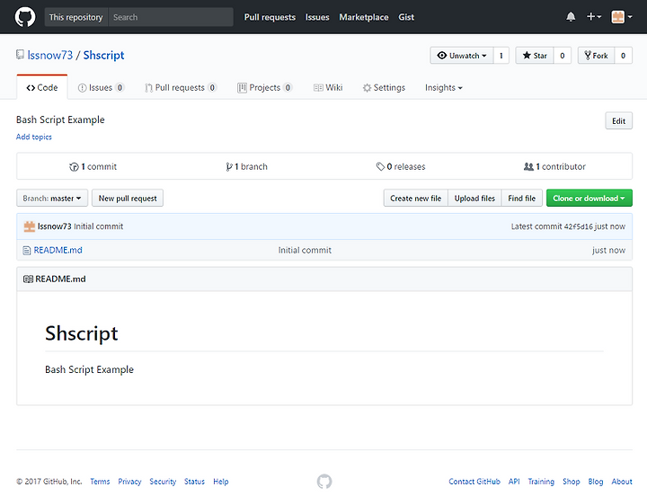Open the Projects tab
This screenshot has width=647, height=496.
(265, 87)
